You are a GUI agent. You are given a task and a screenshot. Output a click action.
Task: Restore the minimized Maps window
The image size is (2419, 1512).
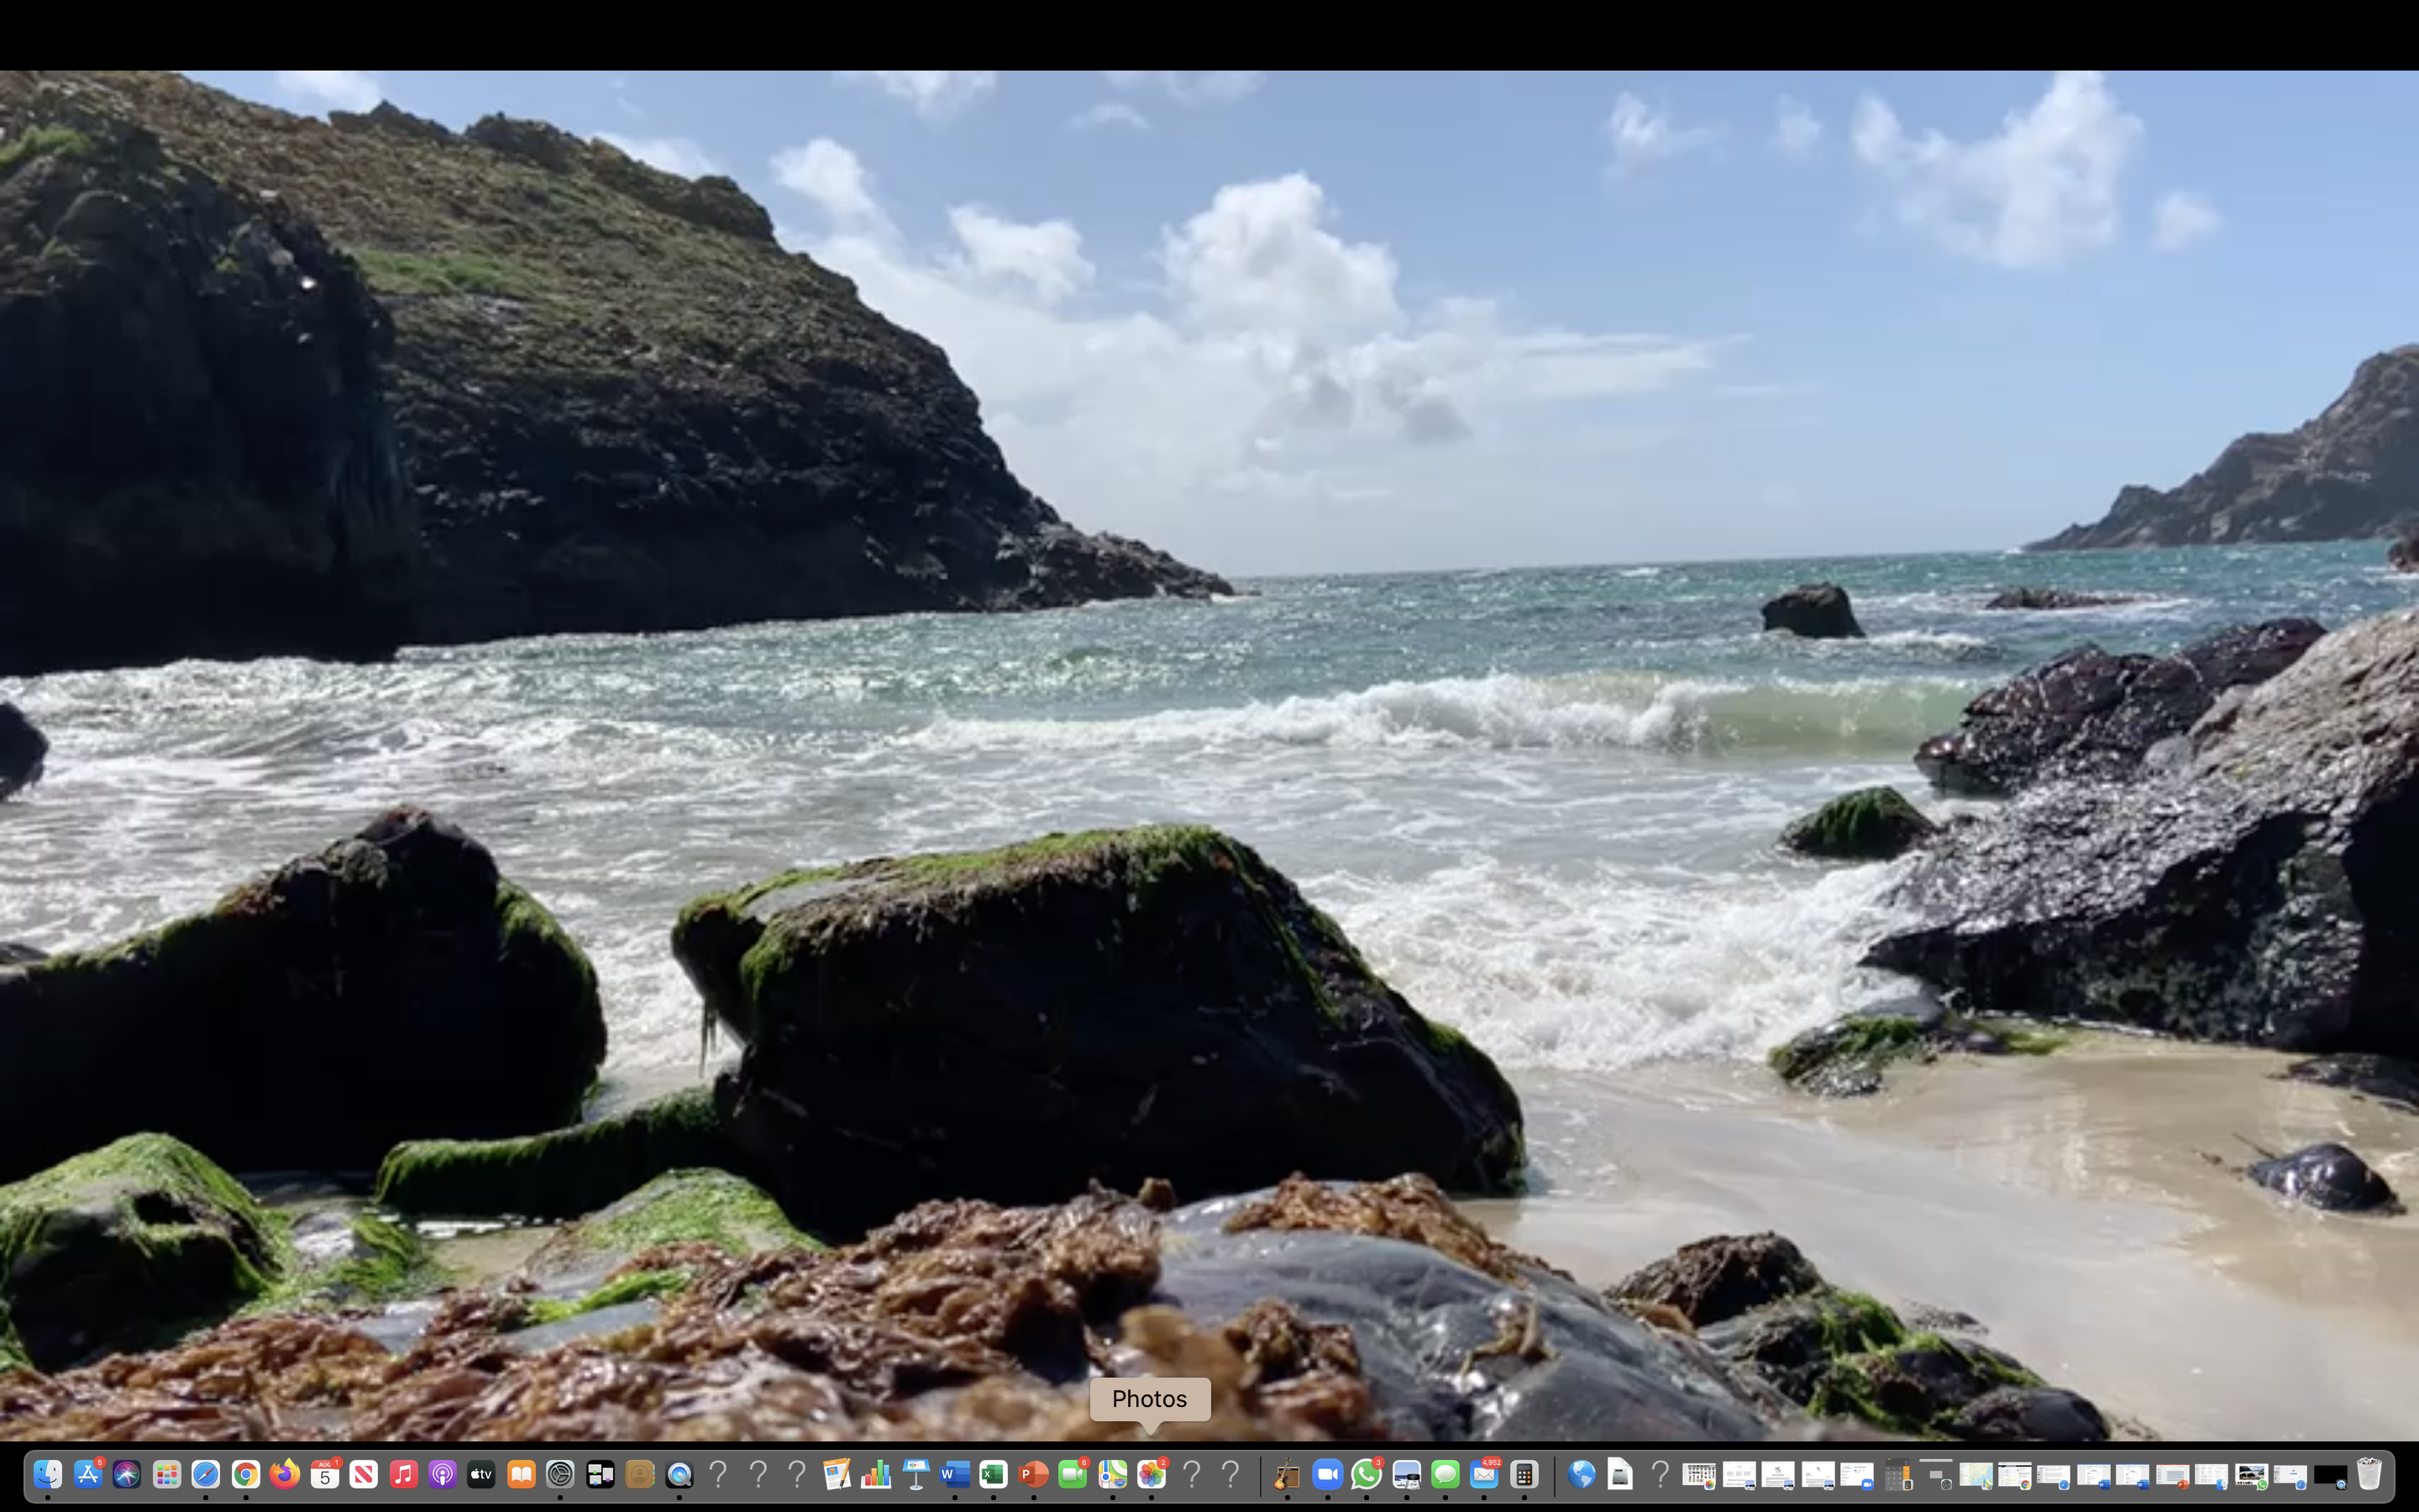point(1976,1475)
